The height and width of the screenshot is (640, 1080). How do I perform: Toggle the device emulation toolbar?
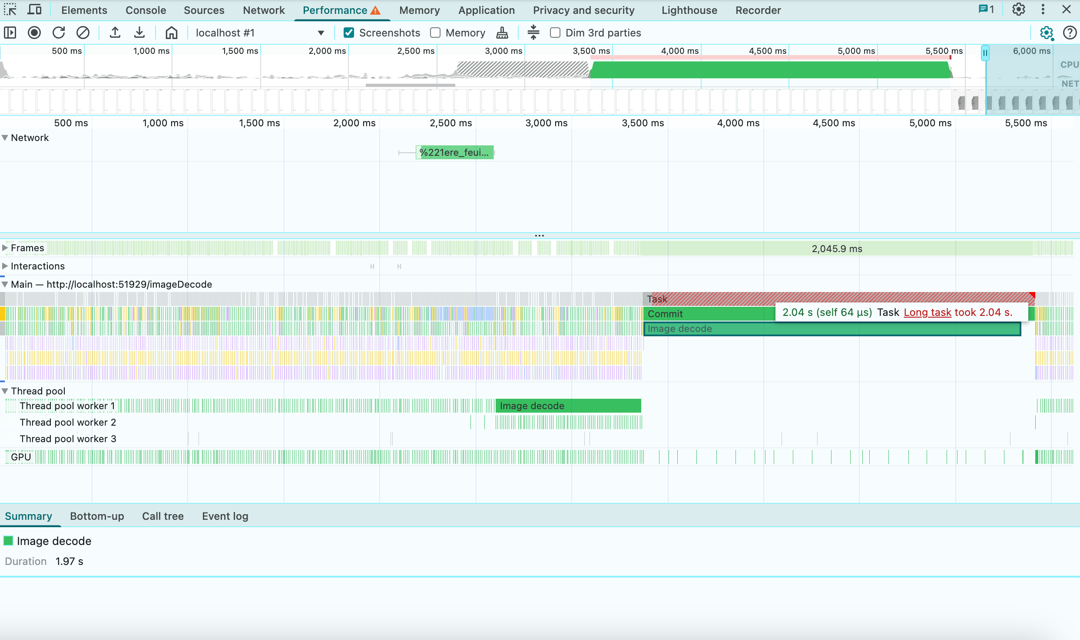pyautogui.click(x=34, y=10)
